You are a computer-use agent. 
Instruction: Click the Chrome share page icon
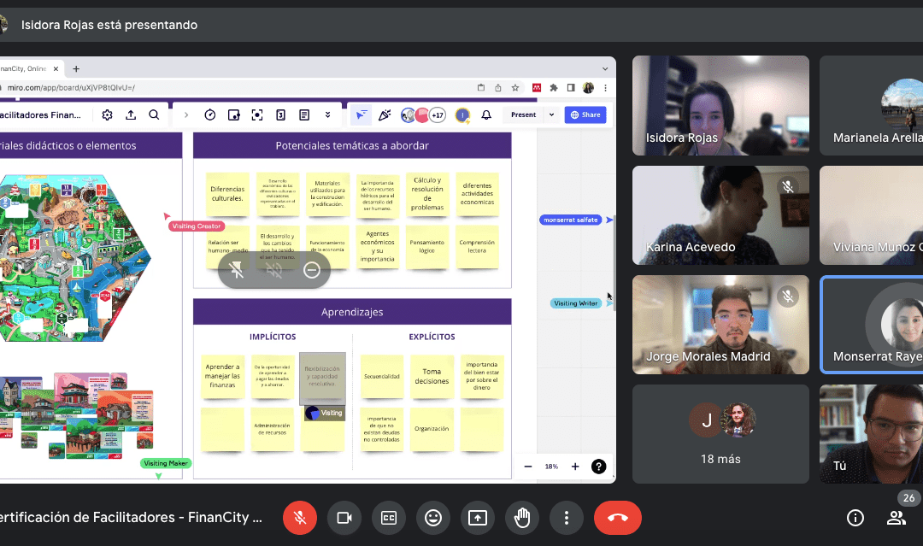pos(498,88)
